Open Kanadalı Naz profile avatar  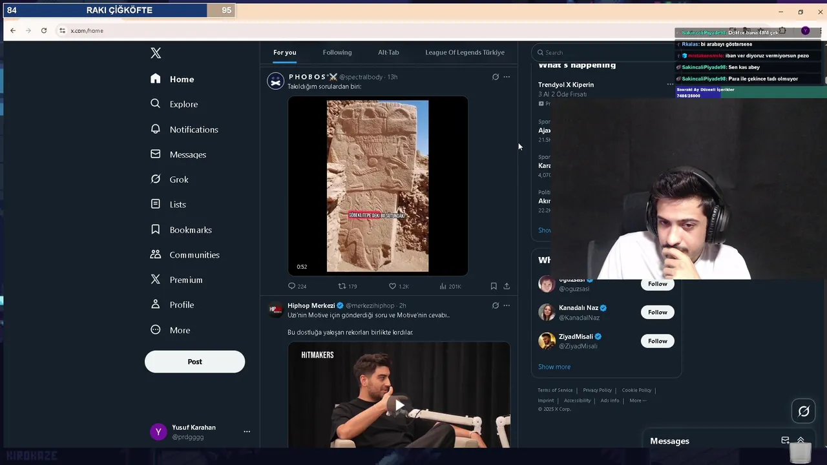coord(547,313)
